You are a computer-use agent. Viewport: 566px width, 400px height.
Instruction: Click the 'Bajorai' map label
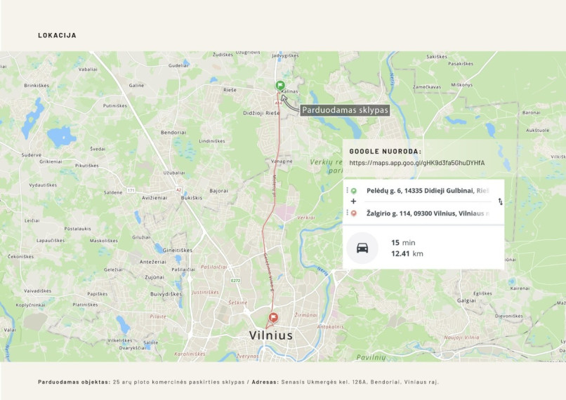click(x=219, y=191)
